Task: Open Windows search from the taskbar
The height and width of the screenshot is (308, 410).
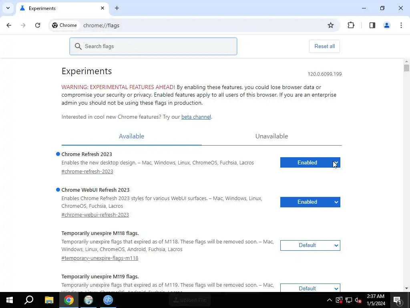Action: [x=29, y=300]
